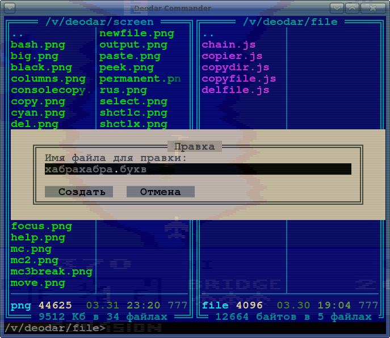Click parent directory '..' in right panel
Screen dimensions: 390x338
208,35
